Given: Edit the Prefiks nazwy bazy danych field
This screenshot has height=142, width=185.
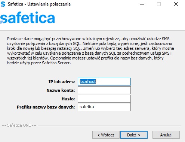Looking at the screenshot, I should tap(104, 107).
